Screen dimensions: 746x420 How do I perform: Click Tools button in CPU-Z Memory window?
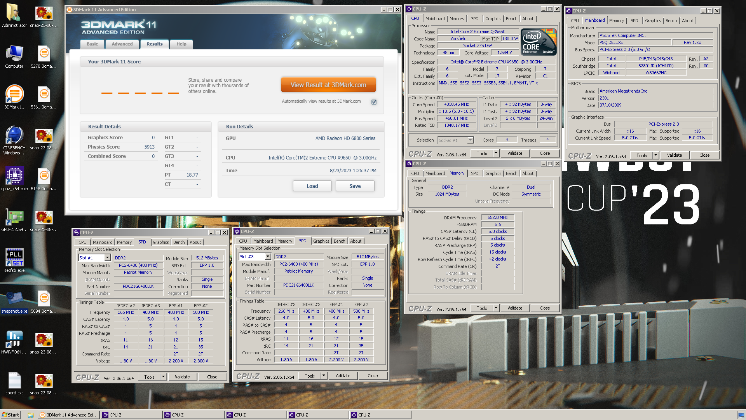pos(482,308)
